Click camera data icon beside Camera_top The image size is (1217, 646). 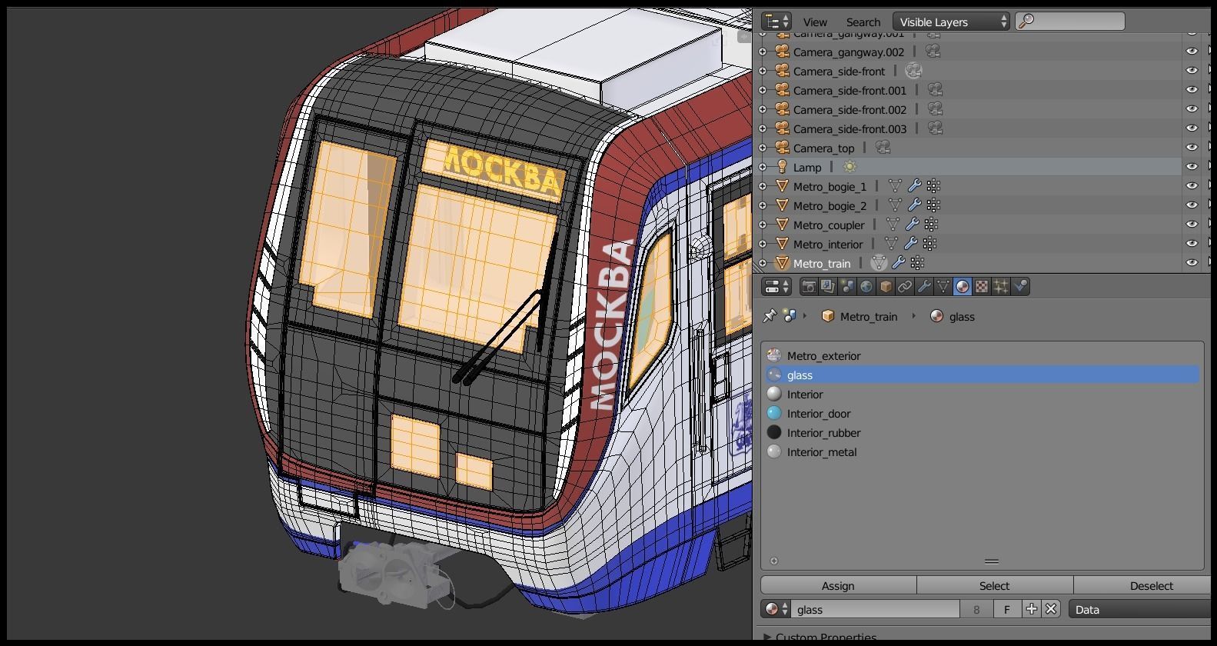(883, 148)
